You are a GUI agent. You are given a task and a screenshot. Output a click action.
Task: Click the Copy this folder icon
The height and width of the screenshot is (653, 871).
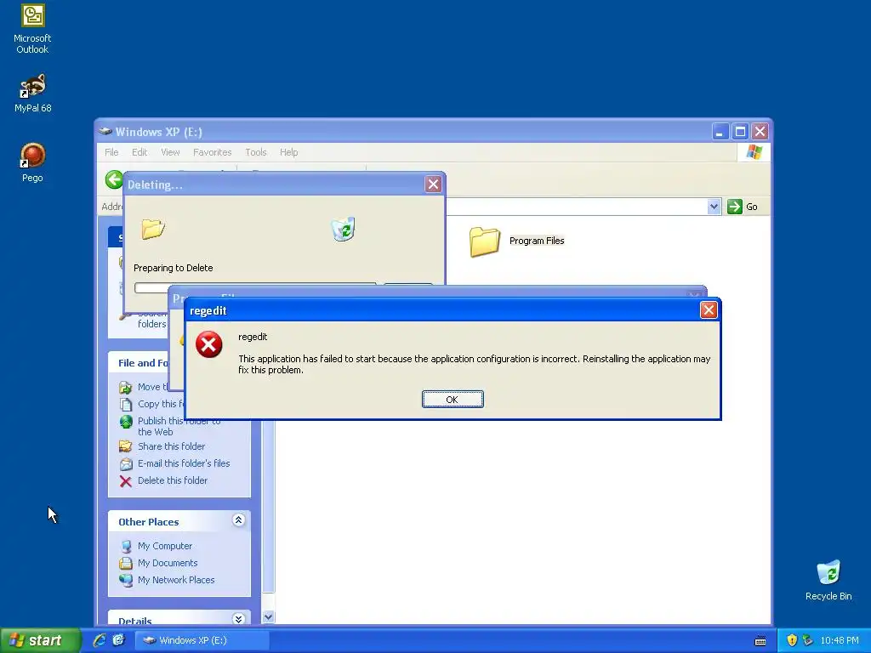[x=126, y=404]
